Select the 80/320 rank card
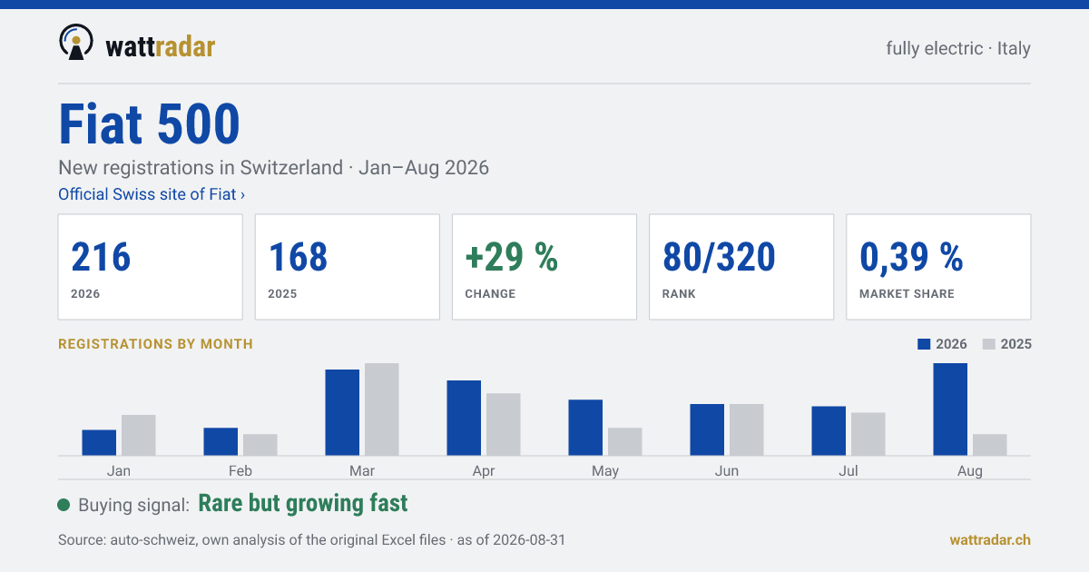Image resolution: width=1089 pixels, height=572 pixels. tap(741, 267)
